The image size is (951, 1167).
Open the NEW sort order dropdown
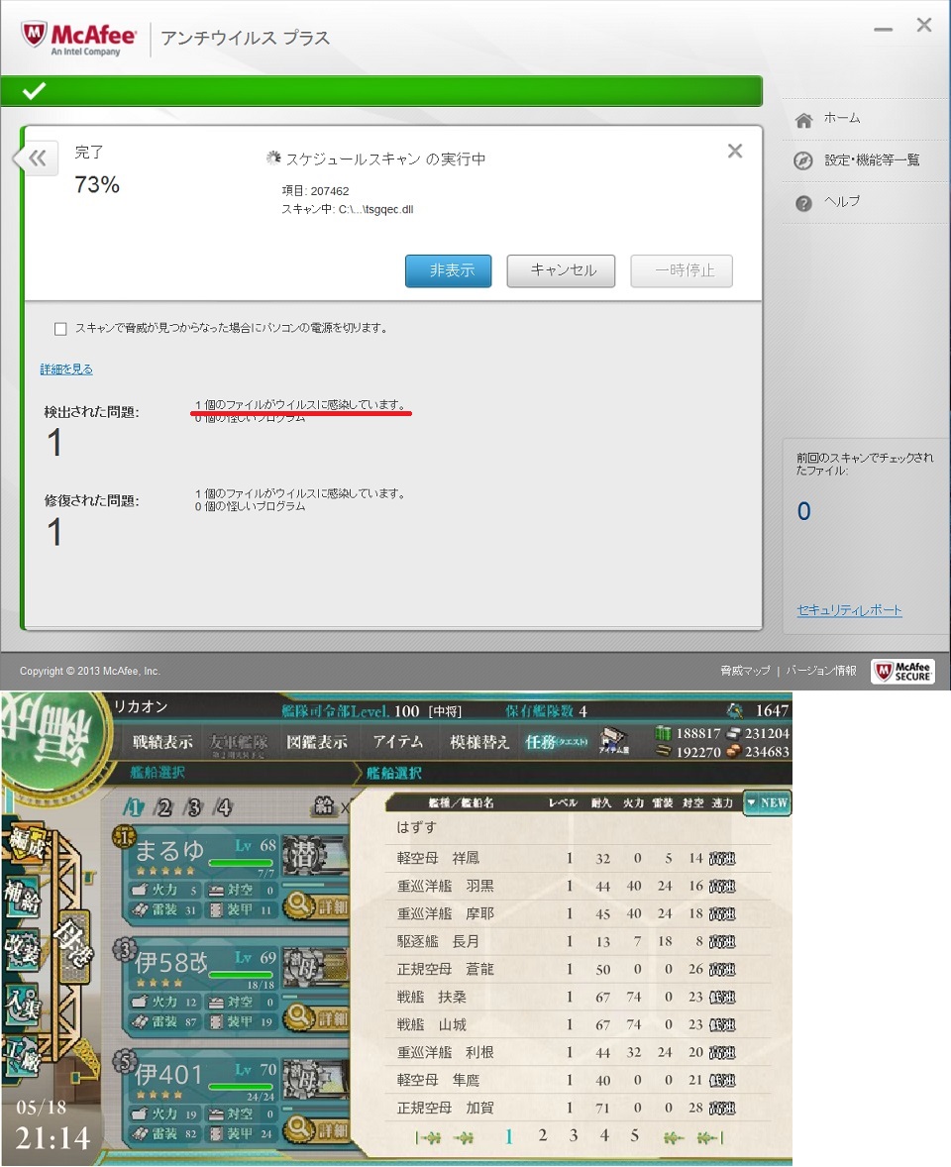[767, 803]
